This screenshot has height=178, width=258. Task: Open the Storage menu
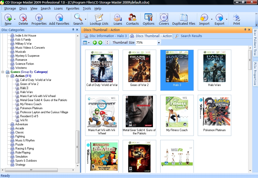pos(10,9)
